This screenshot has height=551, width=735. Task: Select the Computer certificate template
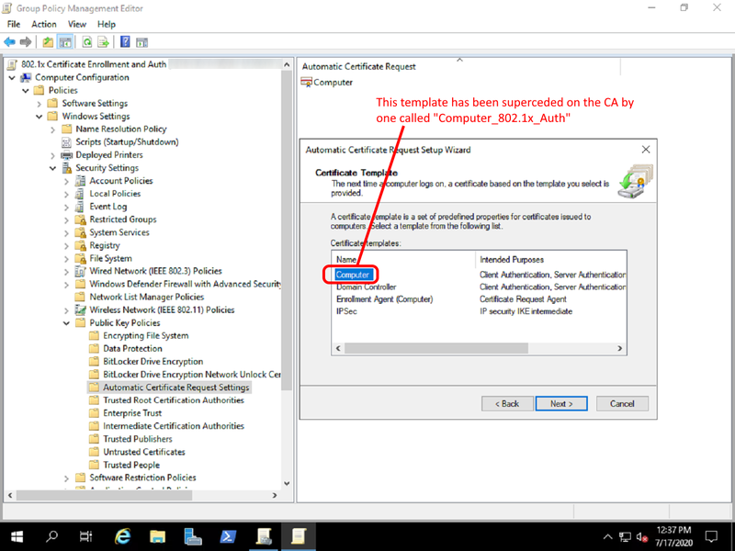[x=353, y=275]
